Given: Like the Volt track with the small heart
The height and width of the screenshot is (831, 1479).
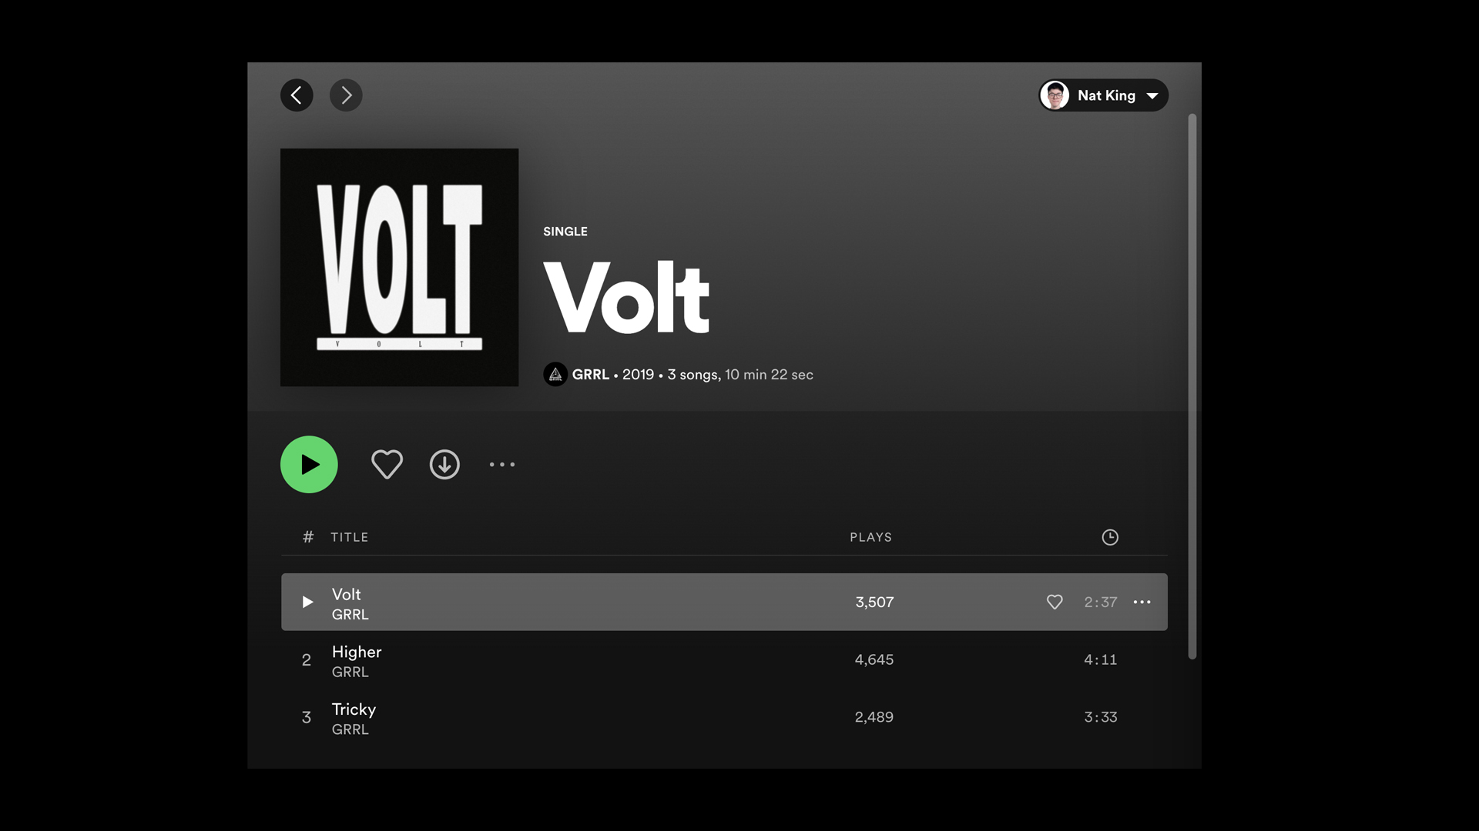Looking at the screenshot, I should (1055, 602).
